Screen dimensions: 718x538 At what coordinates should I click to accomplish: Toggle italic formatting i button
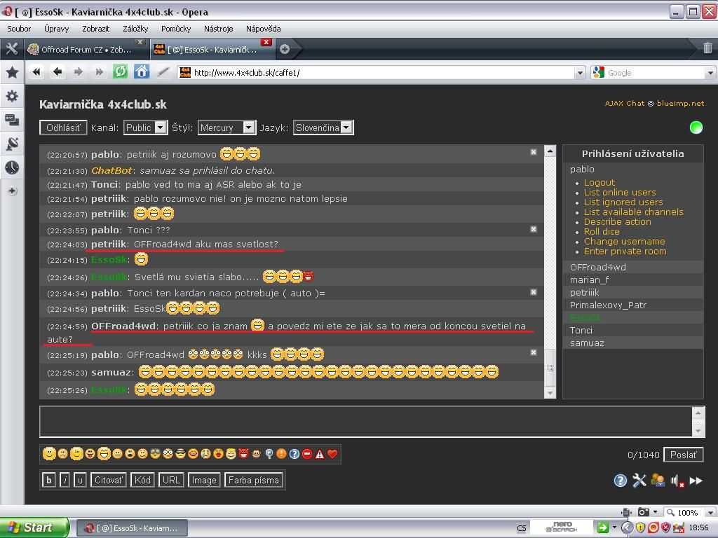coord(65,480)
